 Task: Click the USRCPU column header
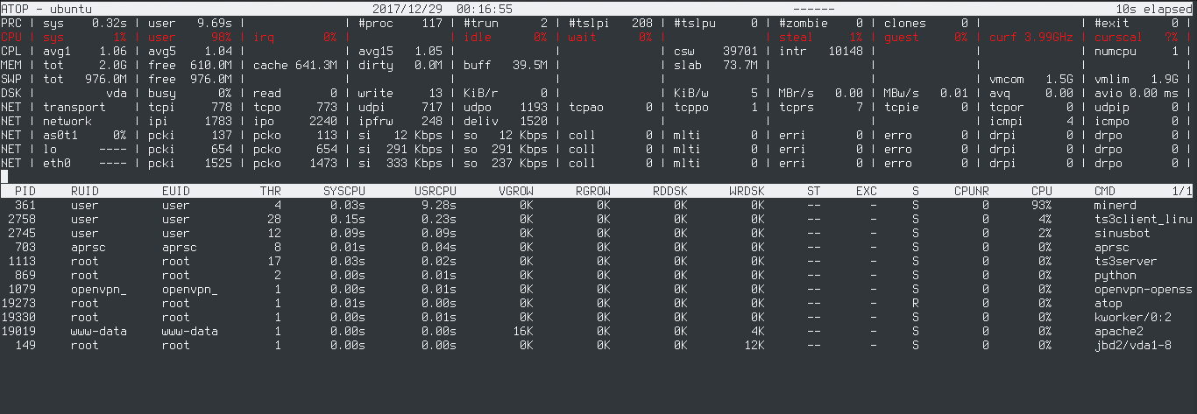[435, 191]
